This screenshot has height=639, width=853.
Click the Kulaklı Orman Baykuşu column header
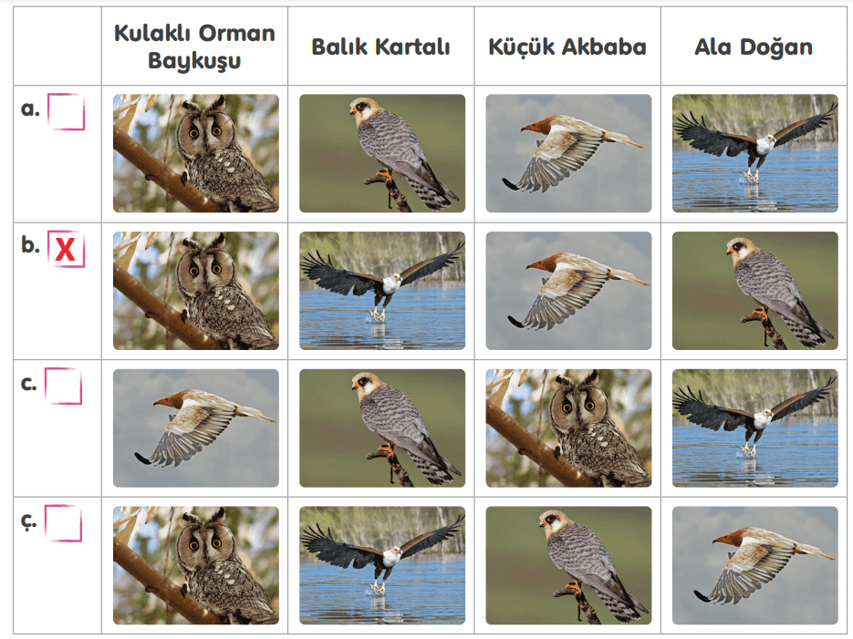(x=194, y=46)
